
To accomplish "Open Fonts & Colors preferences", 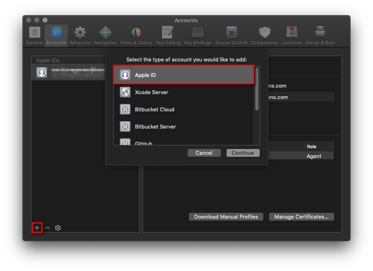I will coord(136,35).
